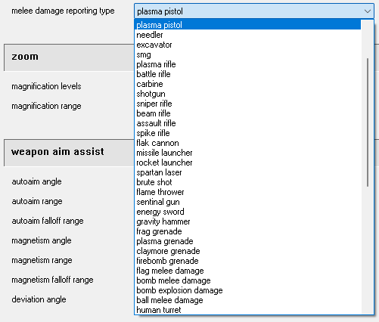The width and height of the screenshot is (379, 322).
Task: Choose 'sniper rifle' from the list
Action: pos(248,104)
